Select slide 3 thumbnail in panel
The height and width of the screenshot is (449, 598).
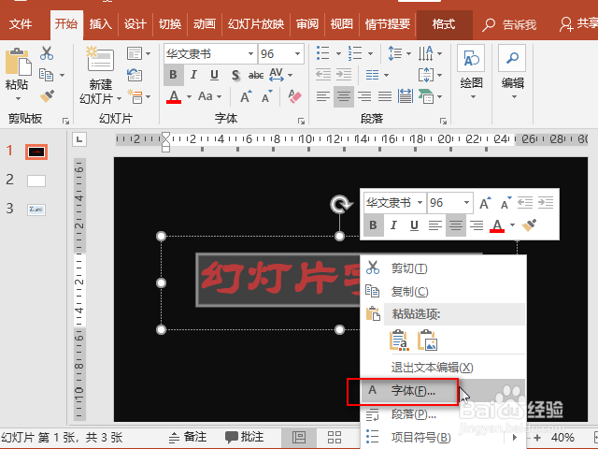pos(36,210)
